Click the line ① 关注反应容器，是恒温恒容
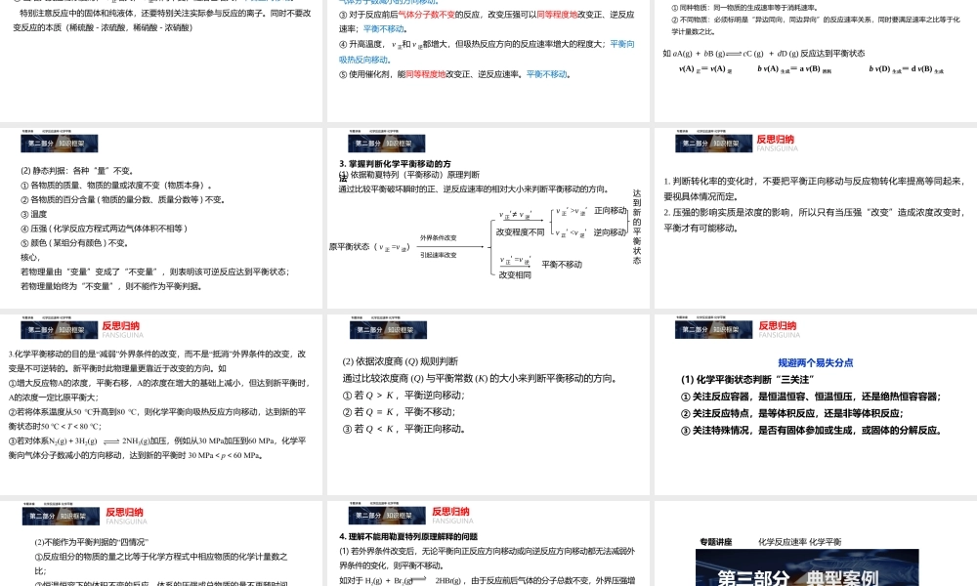Image resolution: width=977 pixels, height=586 pixels. tap(811, 397)
